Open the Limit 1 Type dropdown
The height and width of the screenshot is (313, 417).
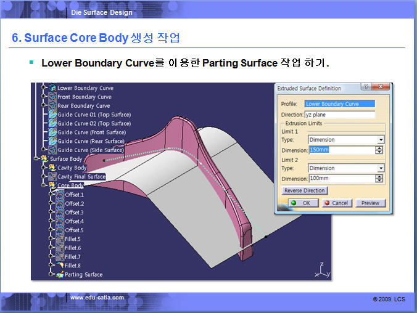(x=381, y=140)
